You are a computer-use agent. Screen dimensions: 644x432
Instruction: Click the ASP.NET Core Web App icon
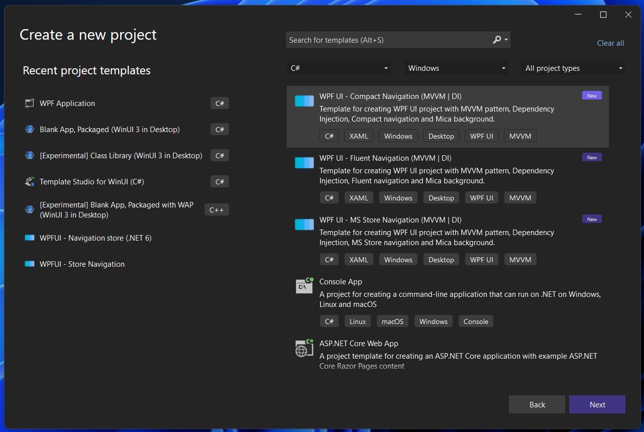304,348
